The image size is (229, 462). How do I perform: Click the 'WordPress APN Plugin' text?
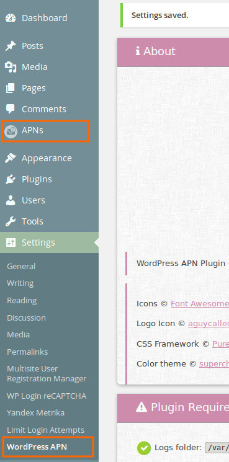pyautogui.click(x=181, y=264)
